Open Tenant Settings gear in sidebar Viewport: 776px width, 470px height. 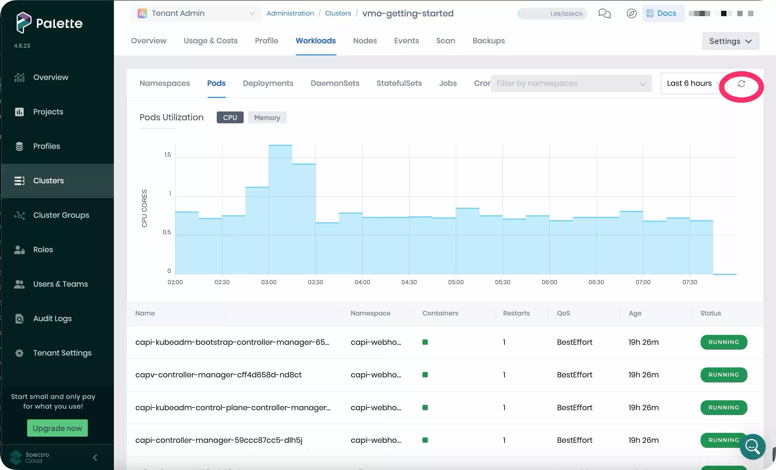click(19, 353)
